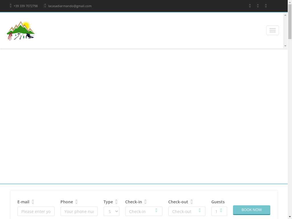Screen dimensions: 292x219
Task: Click the info icon beside Check-in label
Action: tap(145, 202)
